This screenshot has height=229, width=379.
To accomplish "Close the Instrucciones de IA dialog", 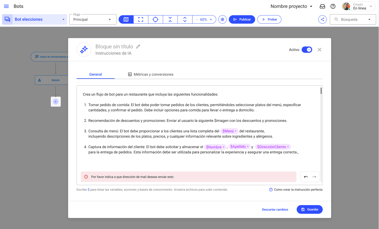I will [x=320, y=50].
